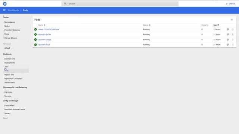Screen dimensions: 239x134
Task: Sort pods by the Status column arrow
Action: click(150, 25)
